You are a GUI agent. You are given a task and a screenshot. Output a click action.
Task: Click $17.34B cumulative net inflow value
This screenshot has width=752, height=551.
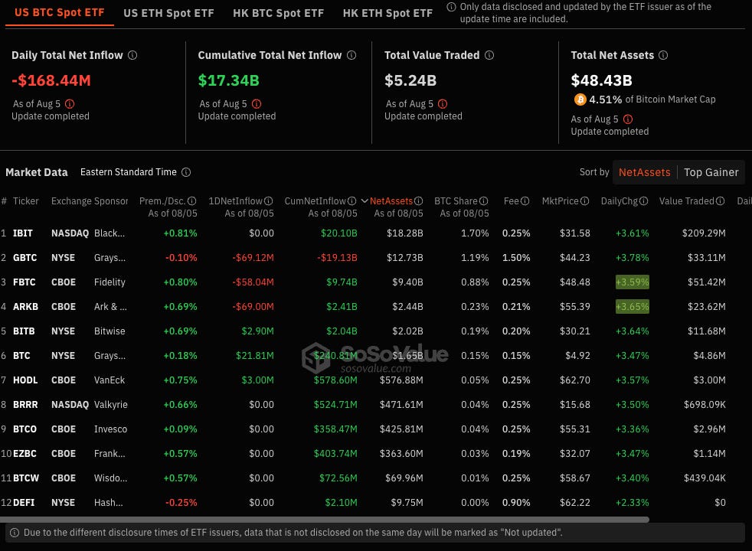[228, 80]
